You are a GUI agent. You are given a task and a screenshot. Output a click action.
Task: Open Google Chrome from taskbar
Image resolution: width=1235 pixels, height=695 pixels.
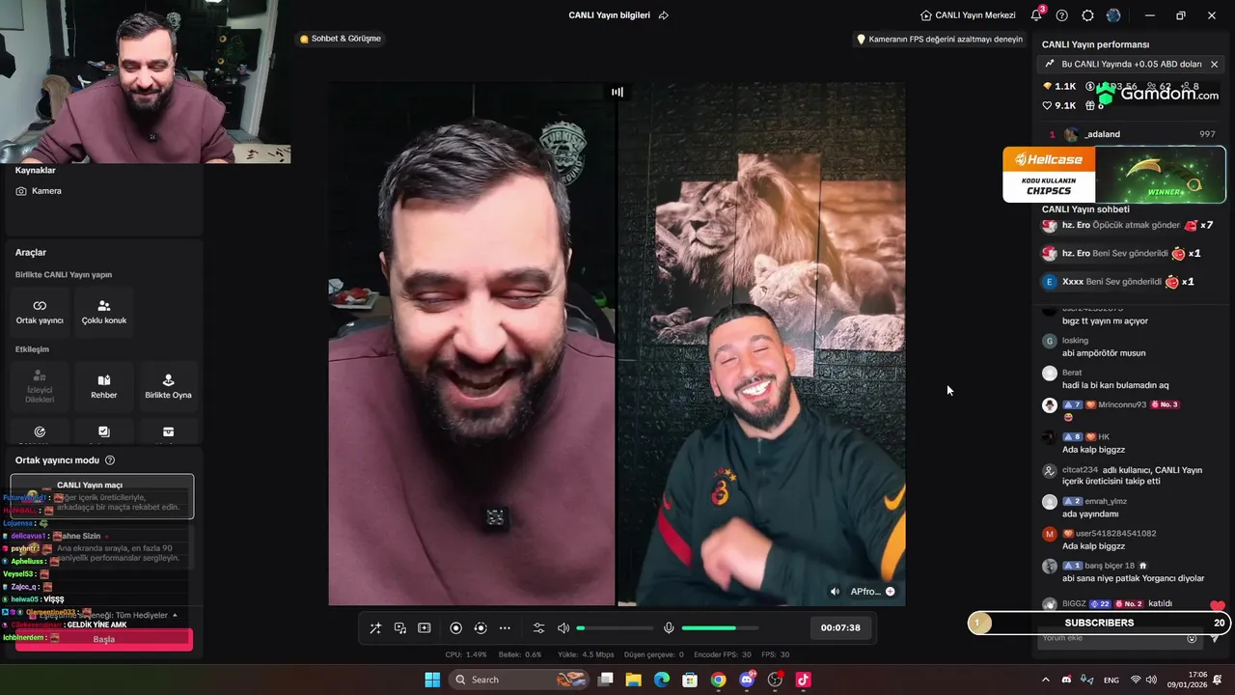(x=719, y=680)
